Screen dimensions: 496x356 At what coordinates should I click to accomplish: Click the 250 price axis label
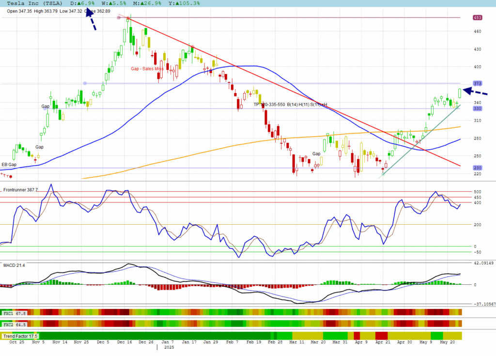click(477, 155)
